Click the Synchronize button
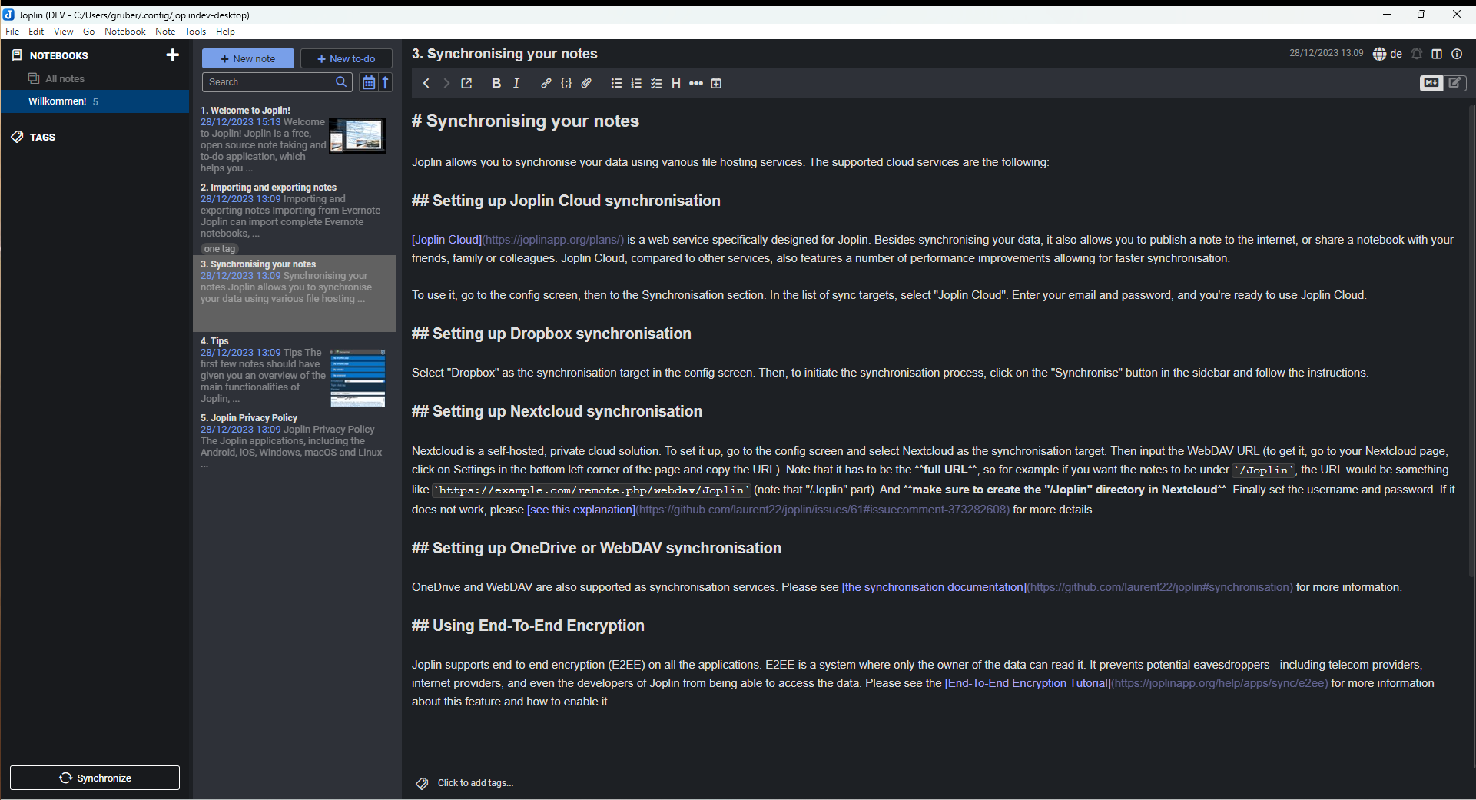 click(x=95, y=778)
